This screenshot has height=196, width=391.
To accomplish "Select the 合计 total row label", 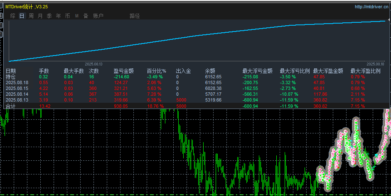I will point(11,106).
